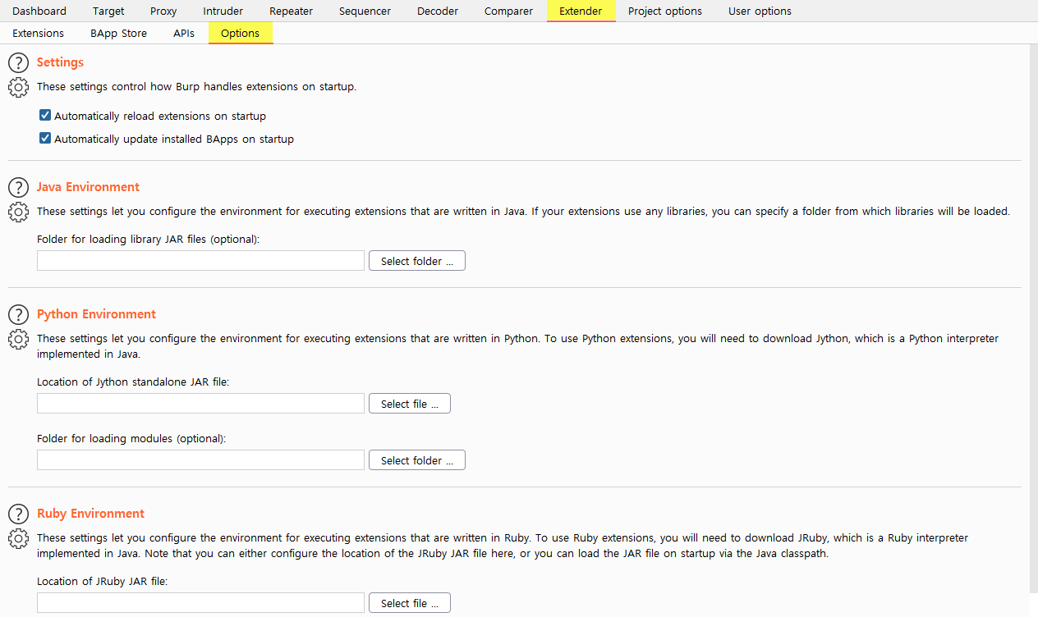The height and width of the screenshot is (617, 1038).
Task: Switch to the Comparer tab
Action: coord(508,11)
